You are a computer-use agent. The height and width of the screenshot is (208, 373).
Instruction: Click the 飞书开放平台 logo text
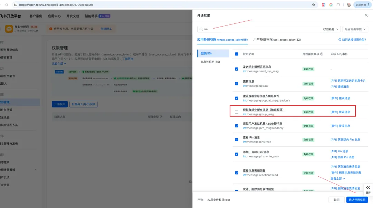point(10,16)
